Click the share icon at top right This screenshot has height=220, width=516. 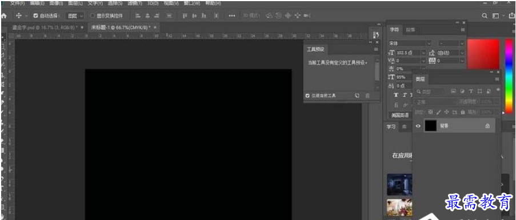point(512,15)
